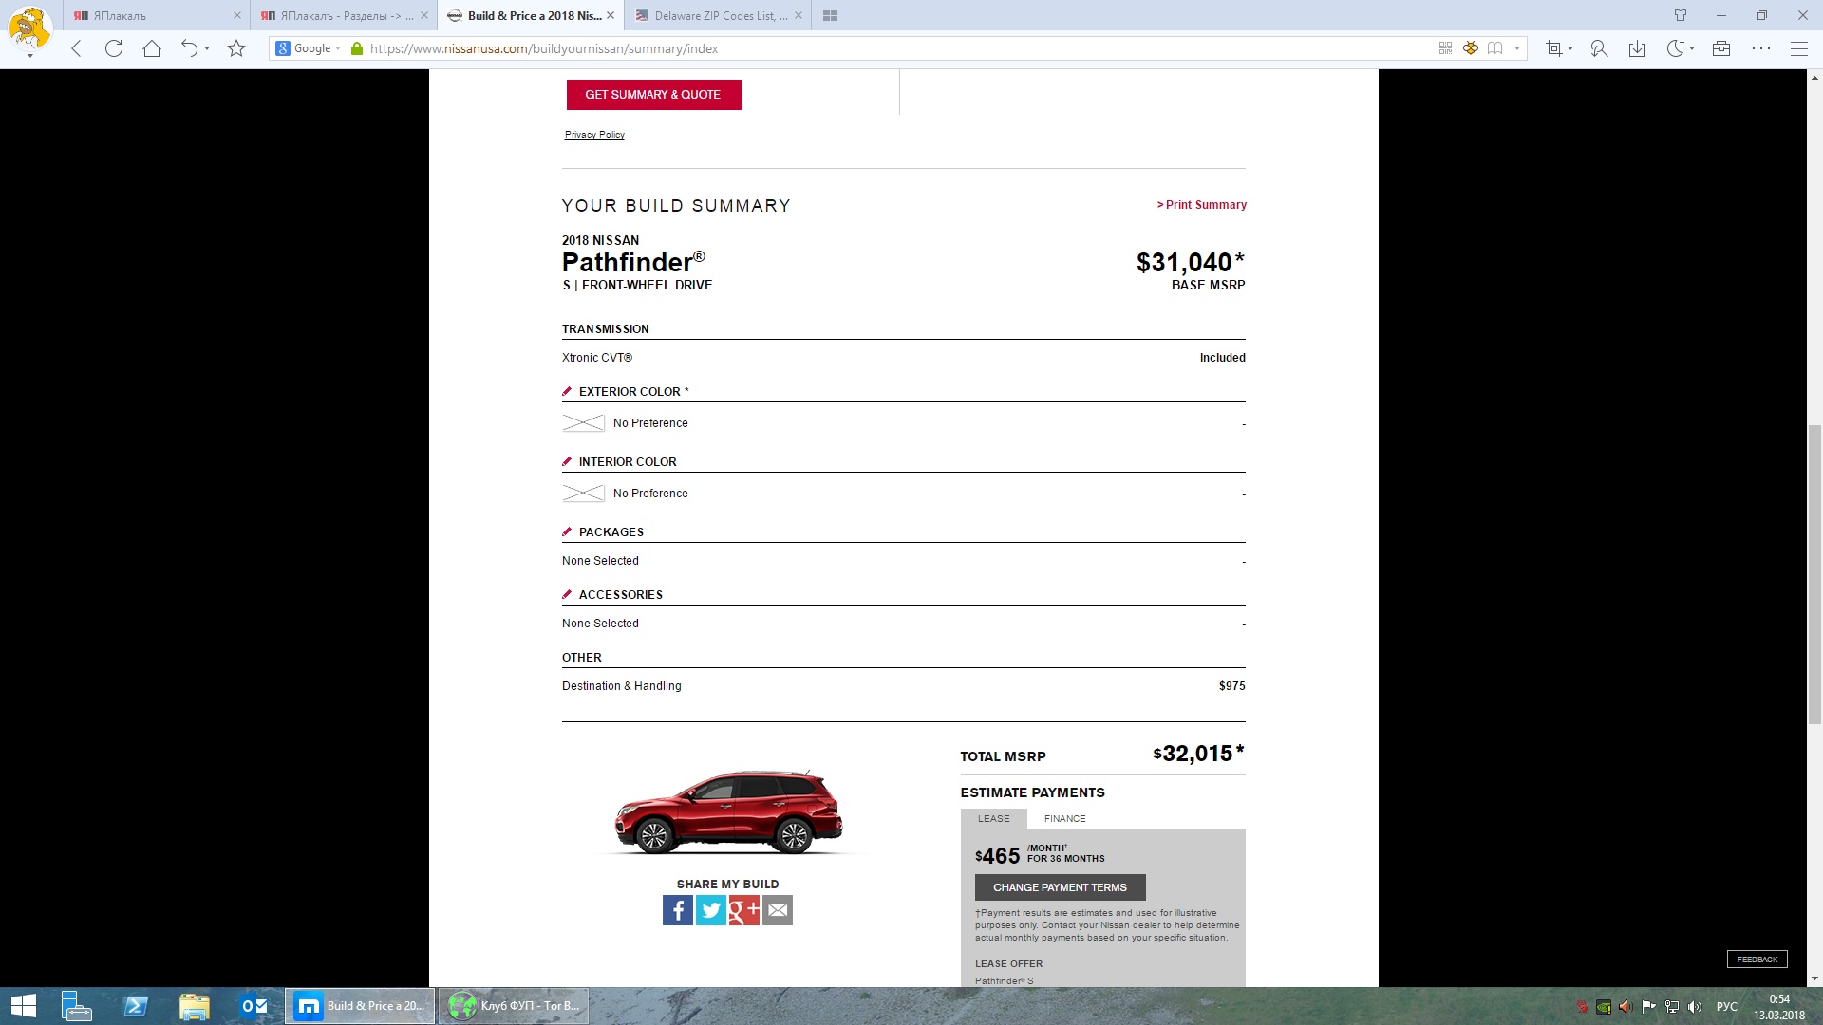Screen dimensions: 1823x1025
Task: Expand undo closed tabs dropdown arrow
Action: [x=206, y=48]
